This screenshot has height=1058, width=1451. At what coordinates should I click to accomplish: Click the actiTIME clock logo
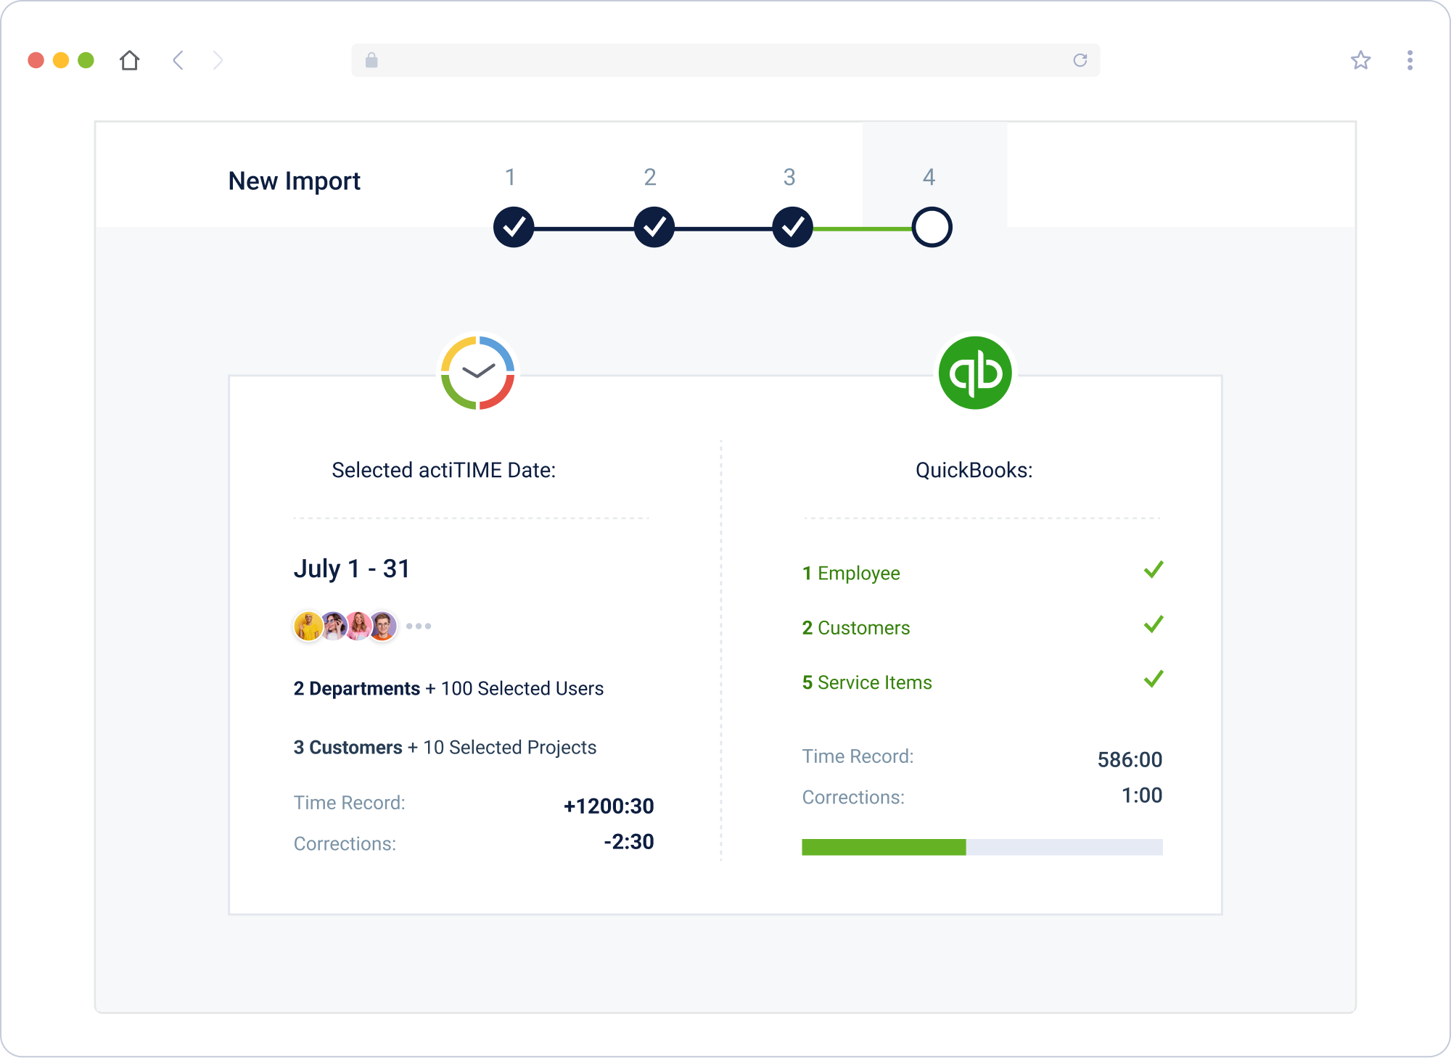pos(478,373)
